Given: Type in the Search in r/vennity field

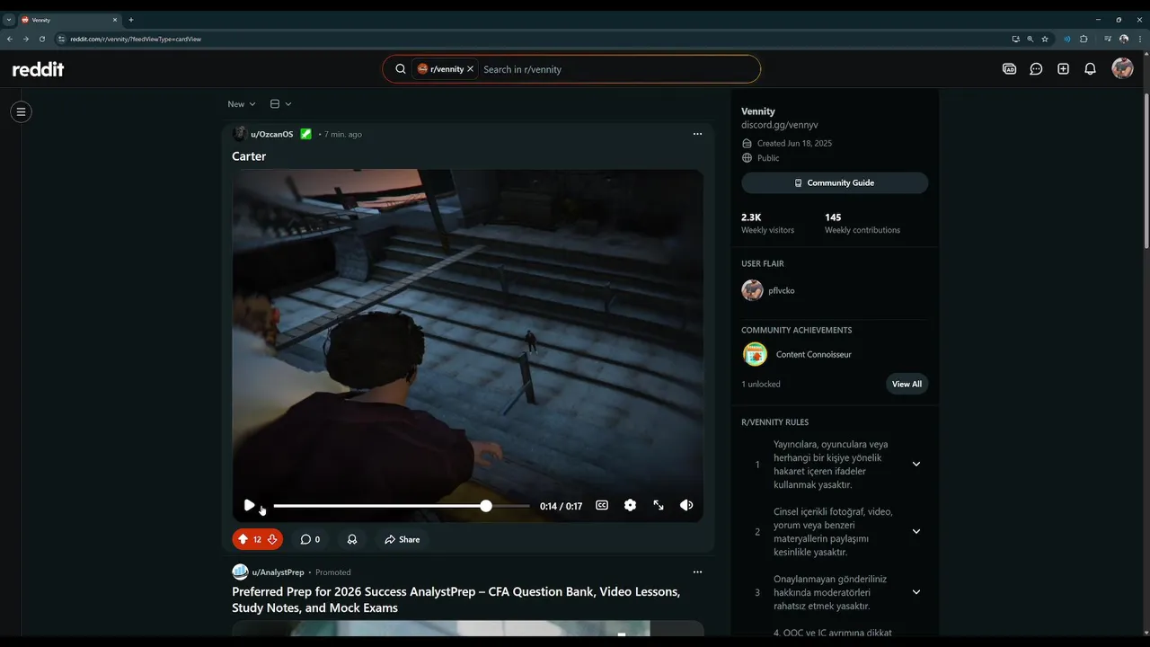Looking at the screenshot, I should click(615, 69).
